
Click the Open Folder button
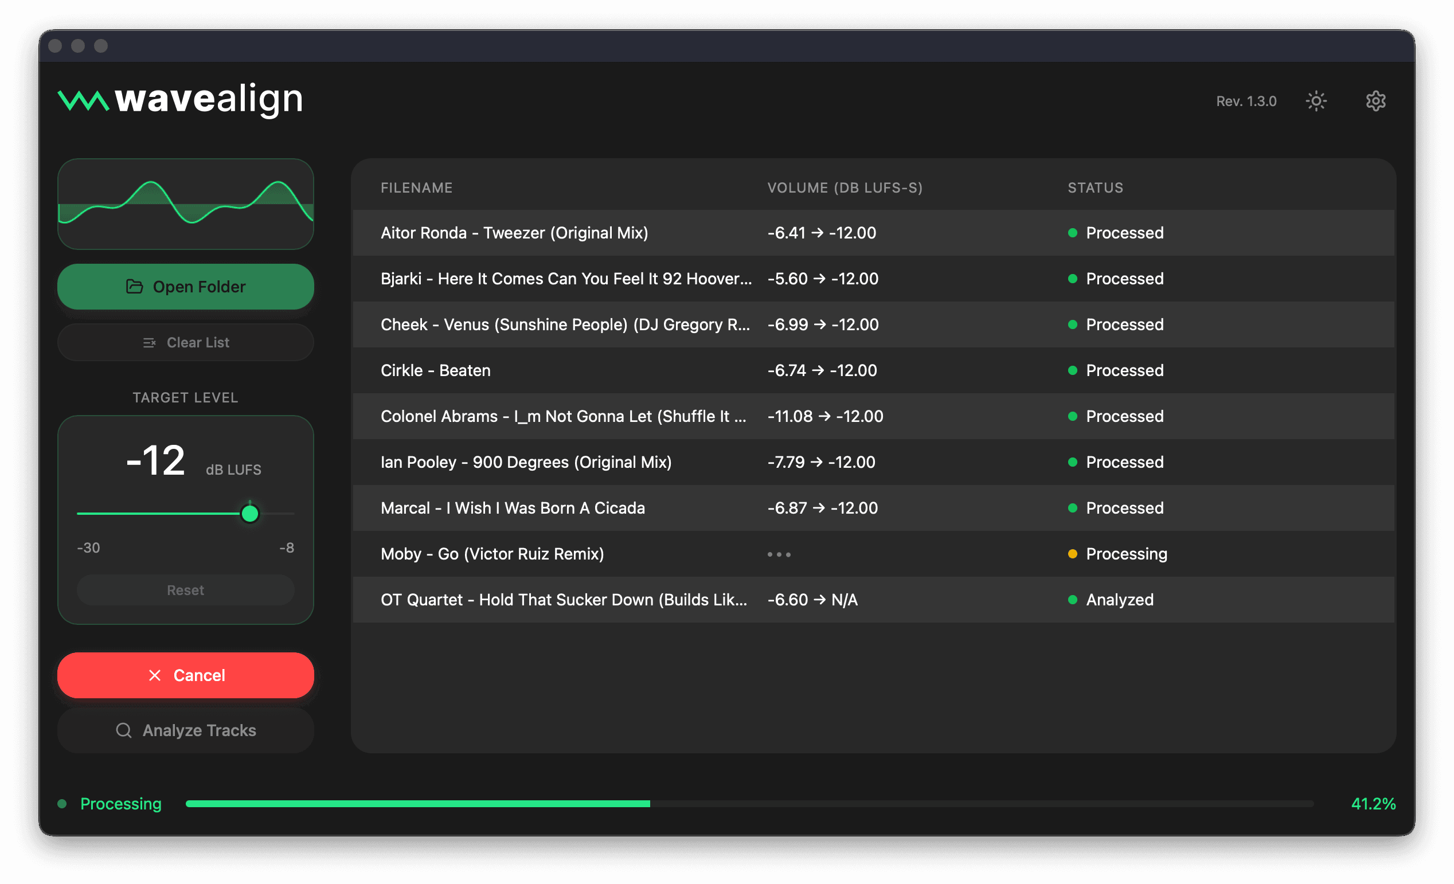185,287
